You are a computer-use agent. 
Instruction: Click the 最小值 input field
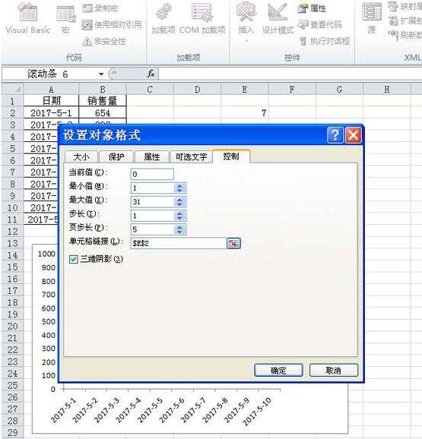(152, 188)
